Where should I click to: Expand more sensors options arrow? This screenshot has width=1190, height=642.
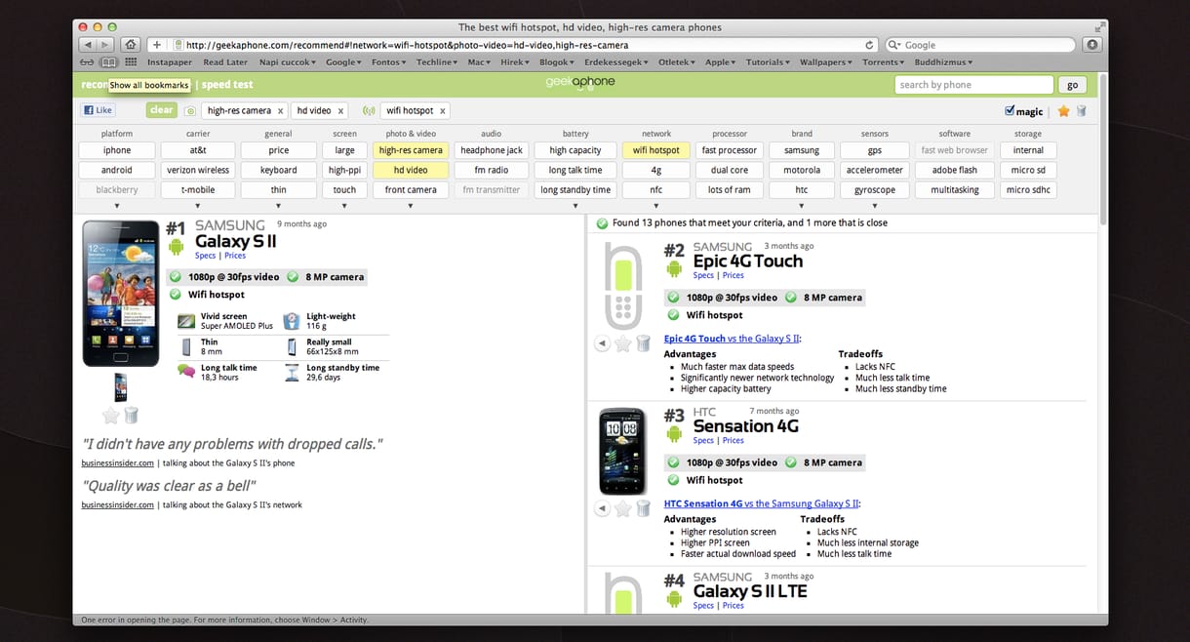(x=875, y=206)
